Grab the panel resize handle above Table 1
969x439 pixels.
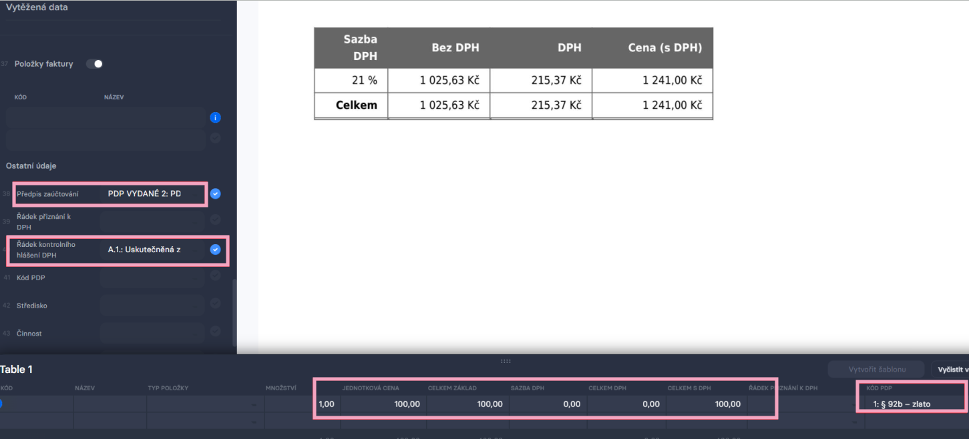pos(506,361)
